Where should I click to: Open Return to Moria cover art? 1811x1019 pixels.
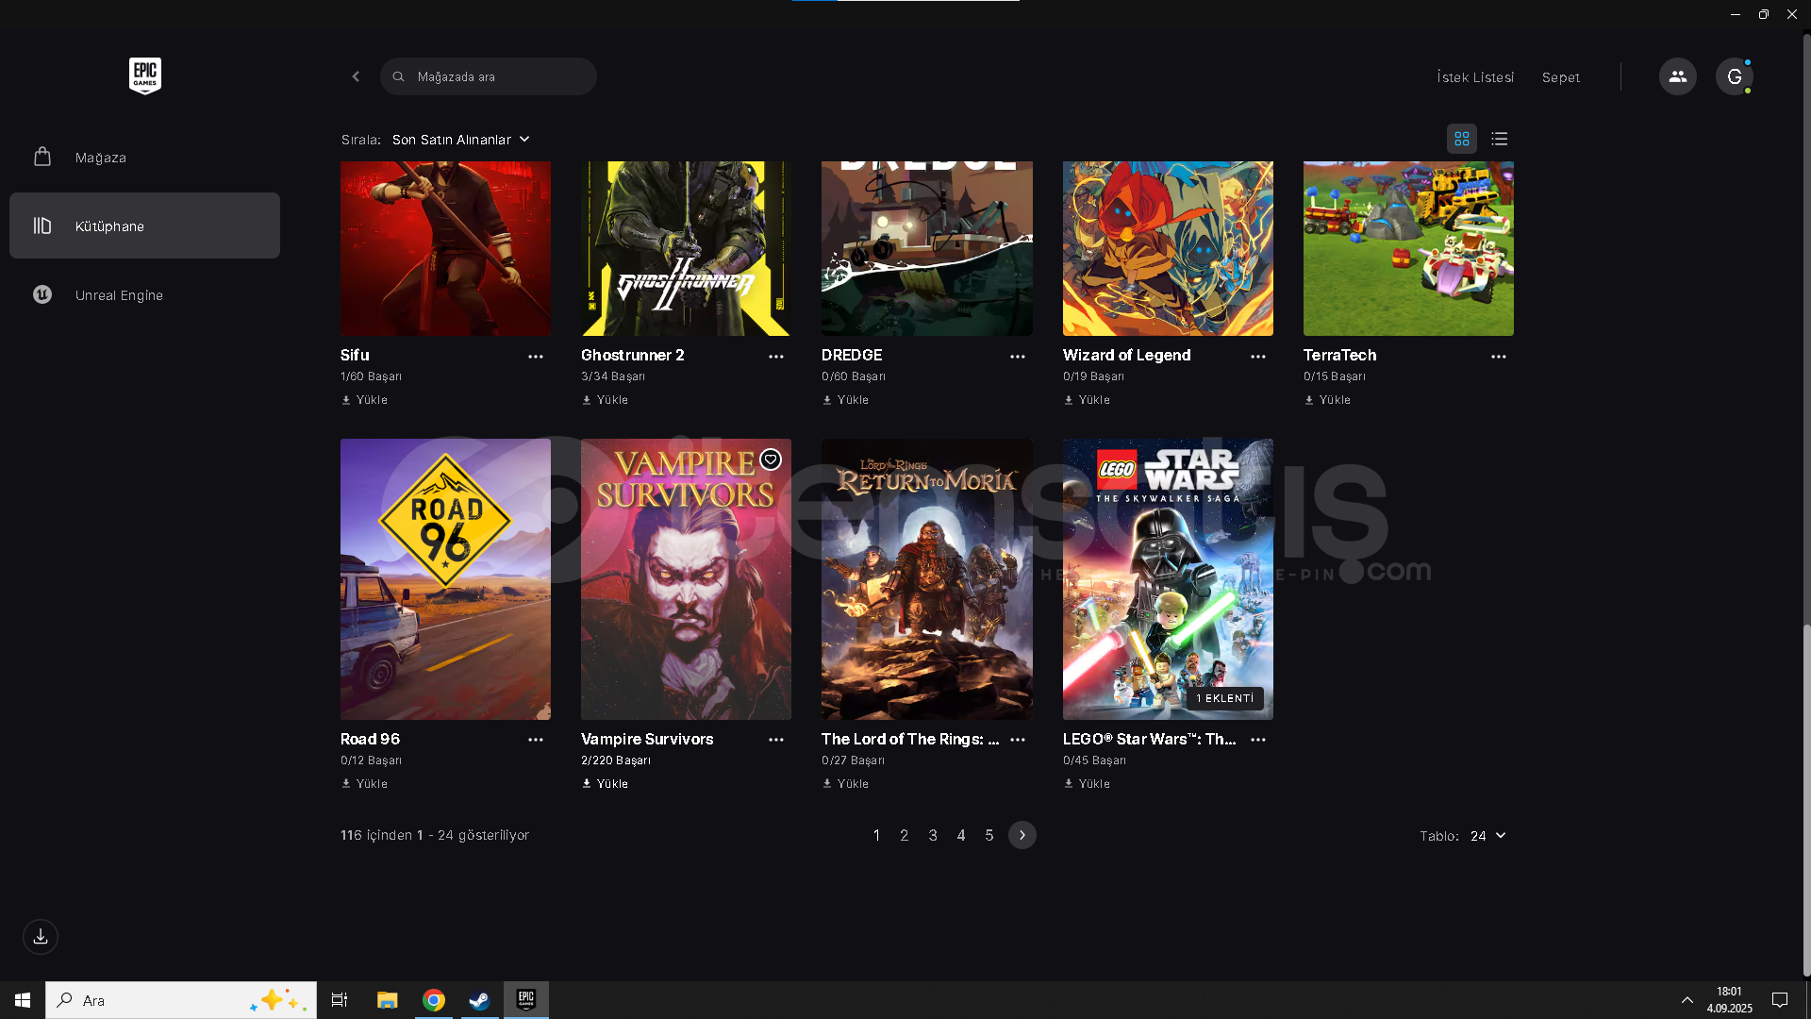927,579
